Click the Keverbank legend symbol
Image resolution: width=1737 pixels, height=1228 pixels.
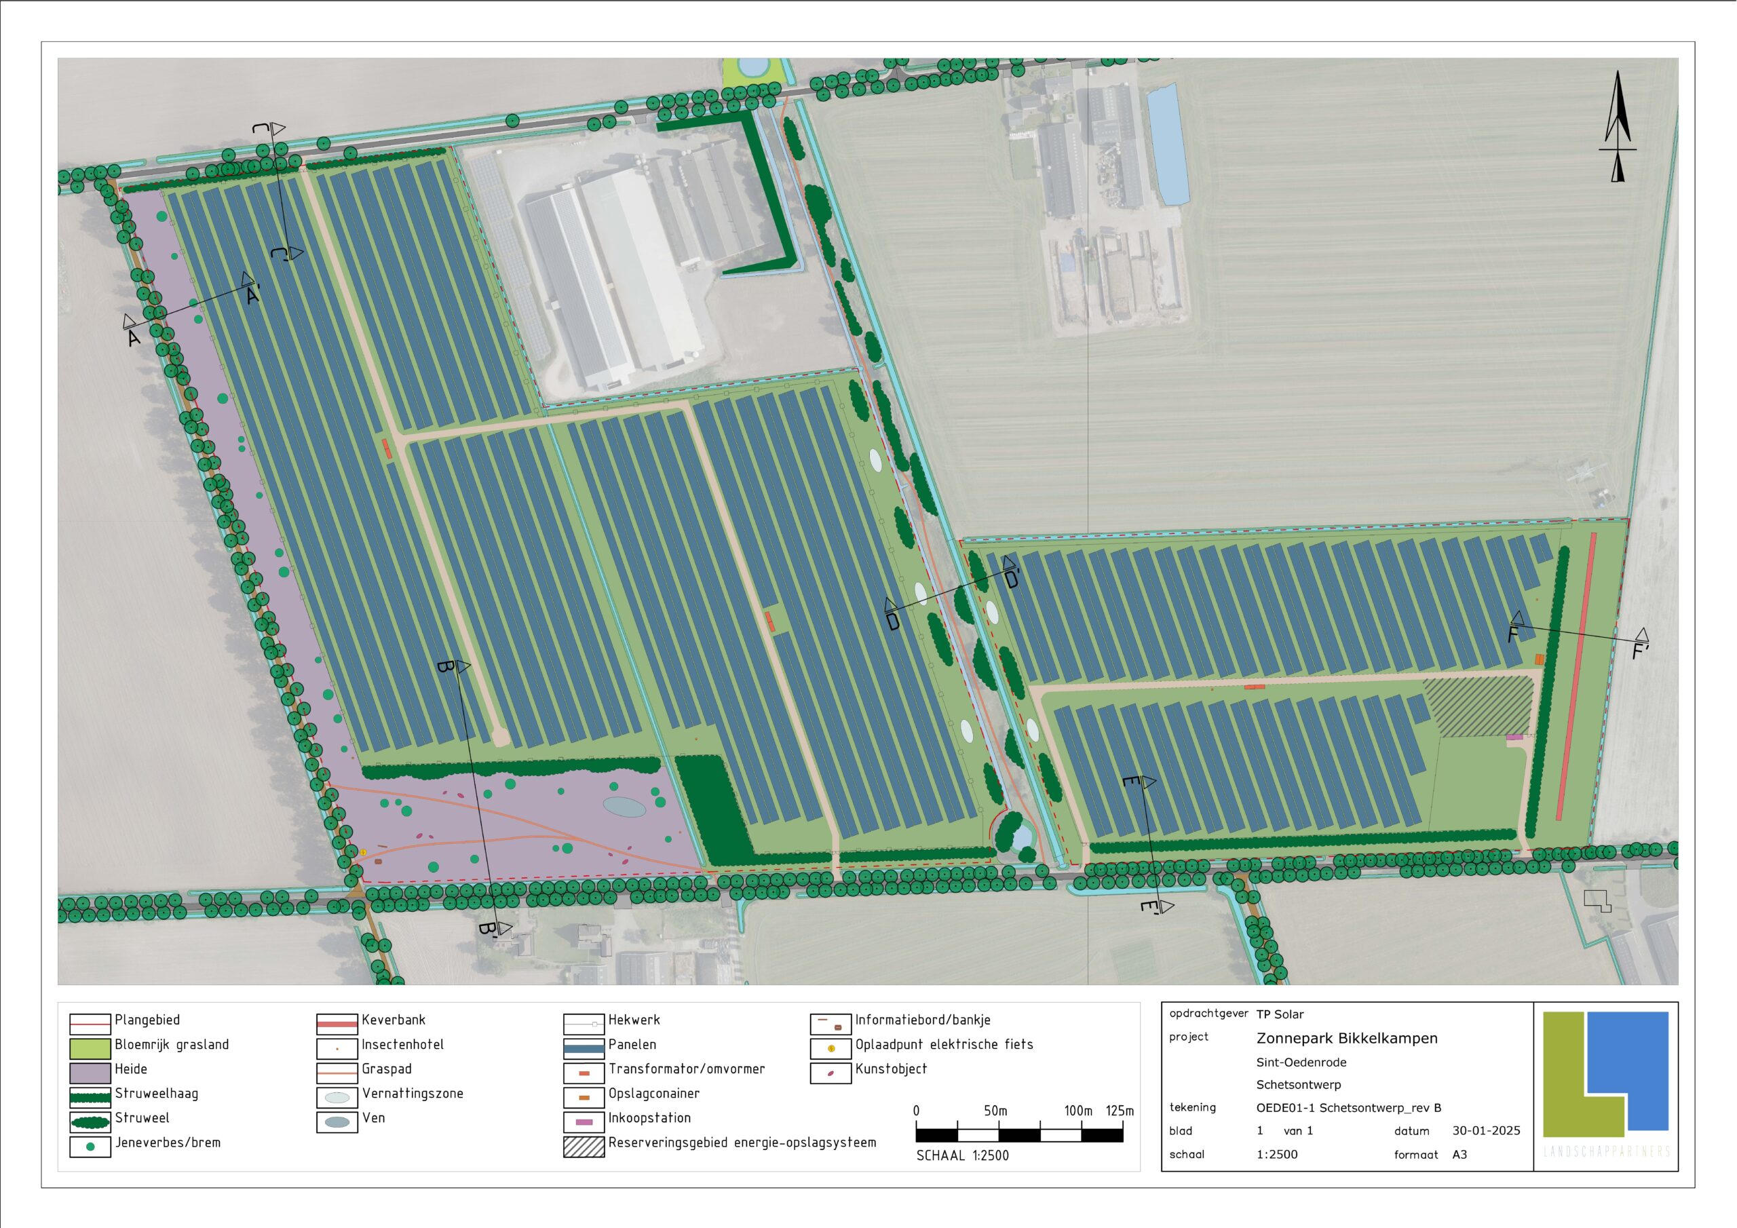click(x=337, y=1024)
